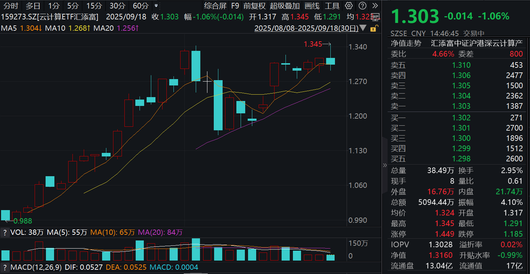Toggle the date range padlock icon
This screenshot has height=274, width=530.
(372, 29)
